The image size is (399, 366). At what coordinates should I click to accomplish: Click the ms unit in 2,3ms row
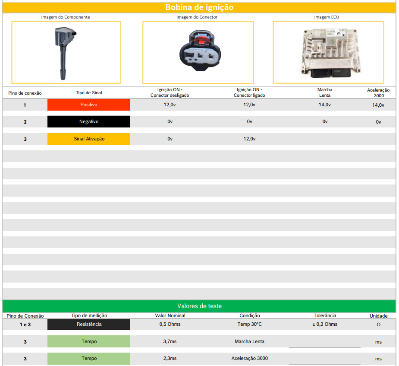[378, 359]
